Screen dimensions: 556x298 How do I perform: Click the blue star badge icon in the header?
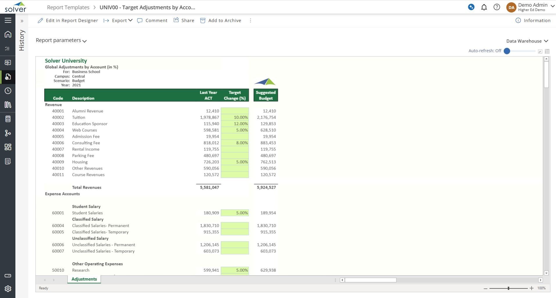(x=471, y=7)
